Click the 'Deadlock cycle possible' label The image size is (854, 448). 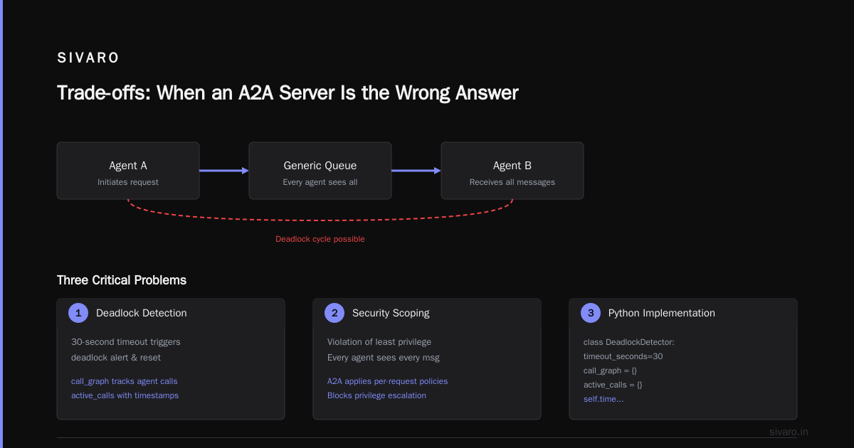[320, 239]
